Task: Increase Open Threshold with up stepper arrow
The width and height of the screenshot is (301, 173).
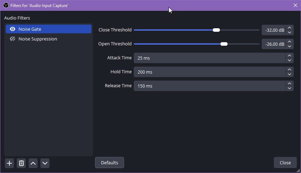Action: coord(290,42)
